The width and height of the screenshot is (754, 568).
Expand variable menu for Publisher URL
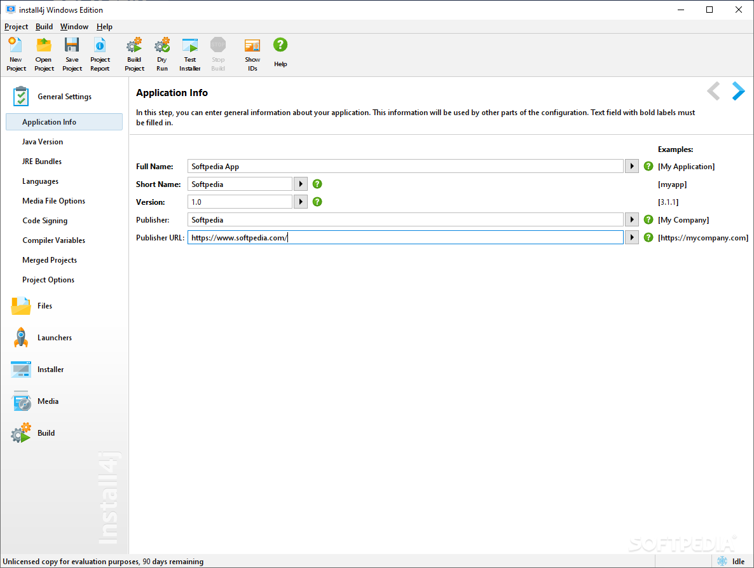tap(632, 237)
